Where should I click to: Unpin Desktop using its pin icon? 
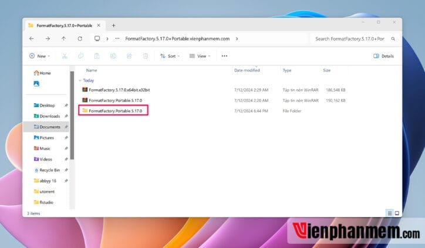(x=66, y=106)
